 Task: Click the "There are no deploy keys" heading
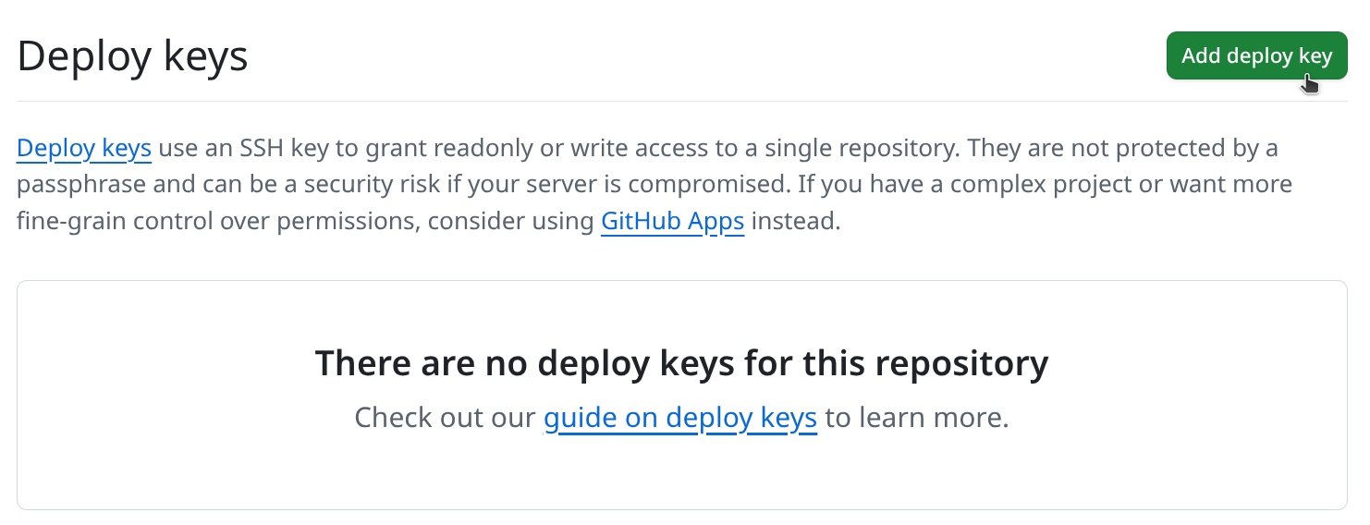681,363
